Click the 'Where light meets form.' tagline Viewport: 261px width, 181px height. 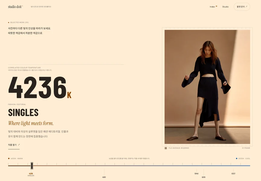(x=31, y=123)
